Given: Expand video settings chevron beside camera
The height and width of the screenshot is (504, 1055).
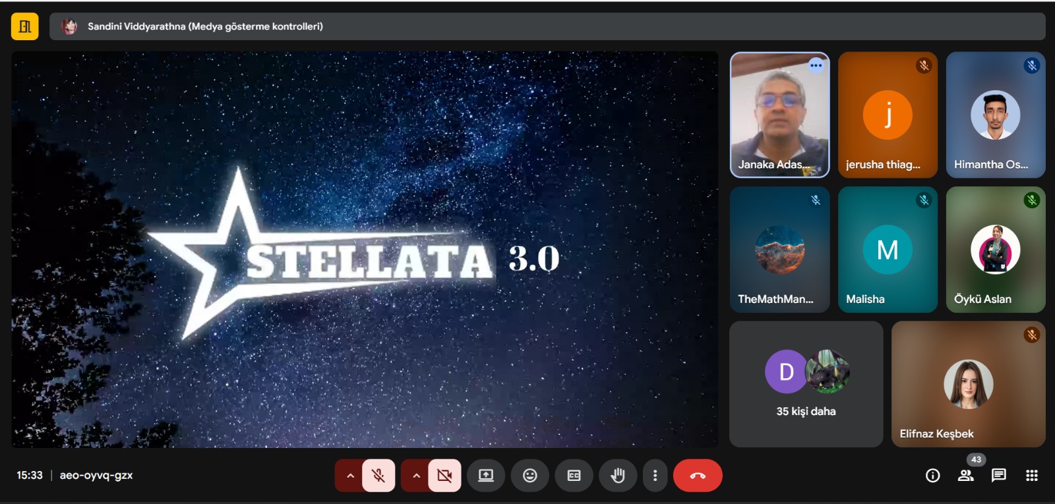Looking at the screenshot, I should pyautogui.click(x=416, y=476).
